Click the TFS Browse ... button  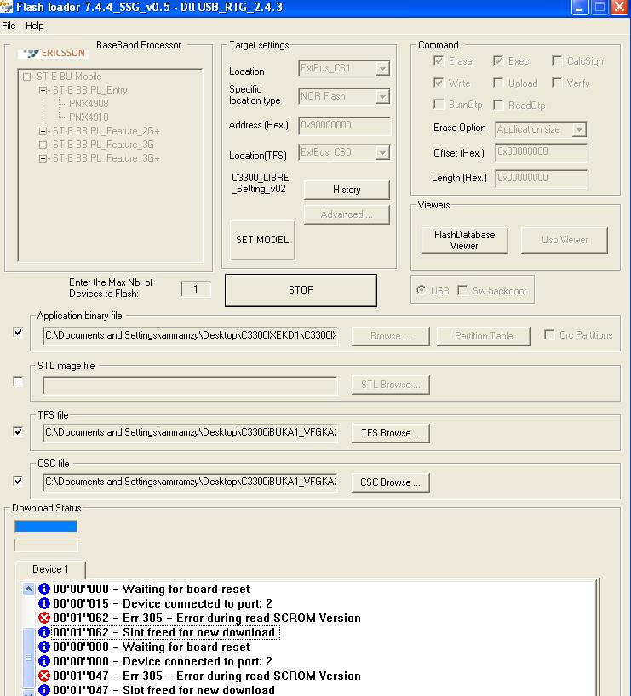click(x=391, y=433)
